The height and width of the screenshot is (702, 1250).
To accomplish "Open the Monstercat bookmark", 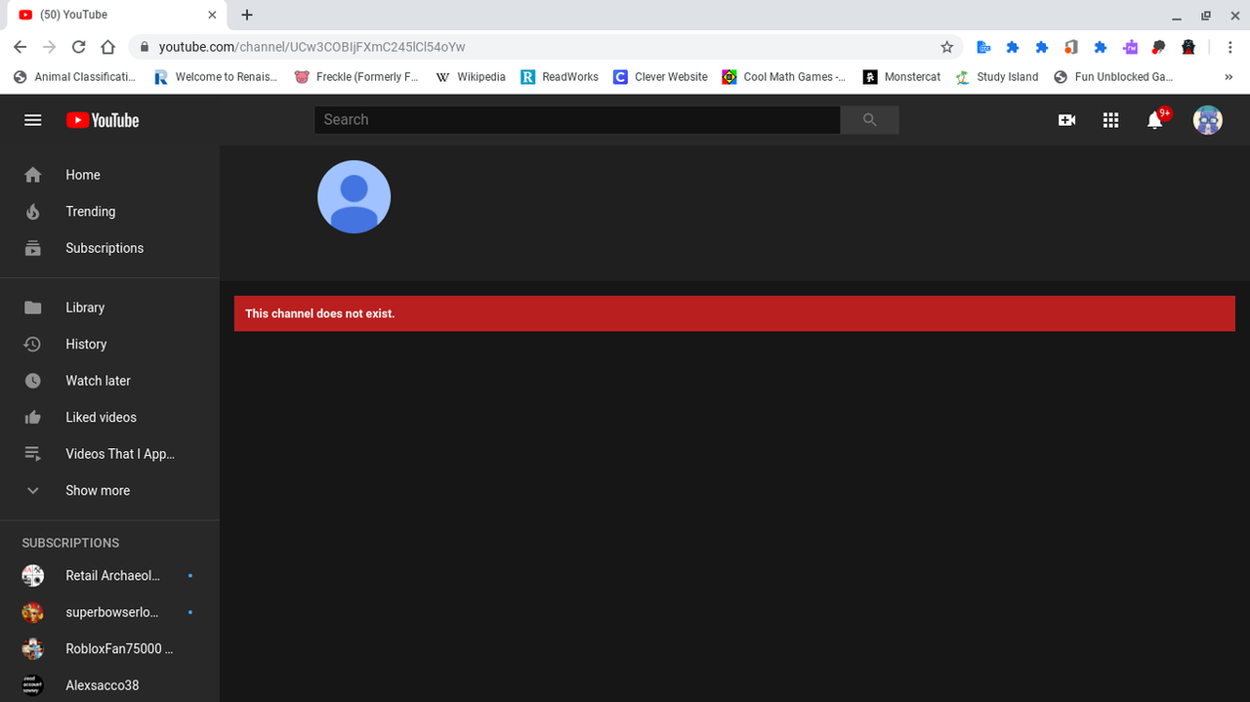I will pyautogui.click(x=901, y=77).
